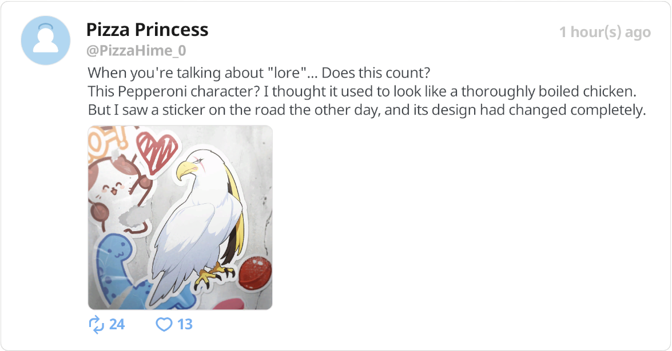
Task: Like the post with heart icon
Action: point(164,325)
